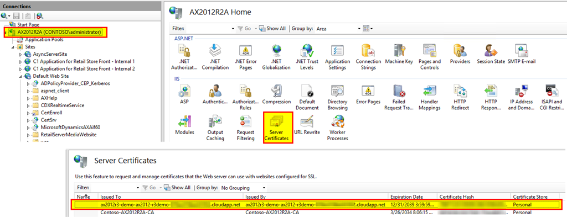Expand the AsyncServerSite tree node
The image size is (567, 223).
point(21,54)
